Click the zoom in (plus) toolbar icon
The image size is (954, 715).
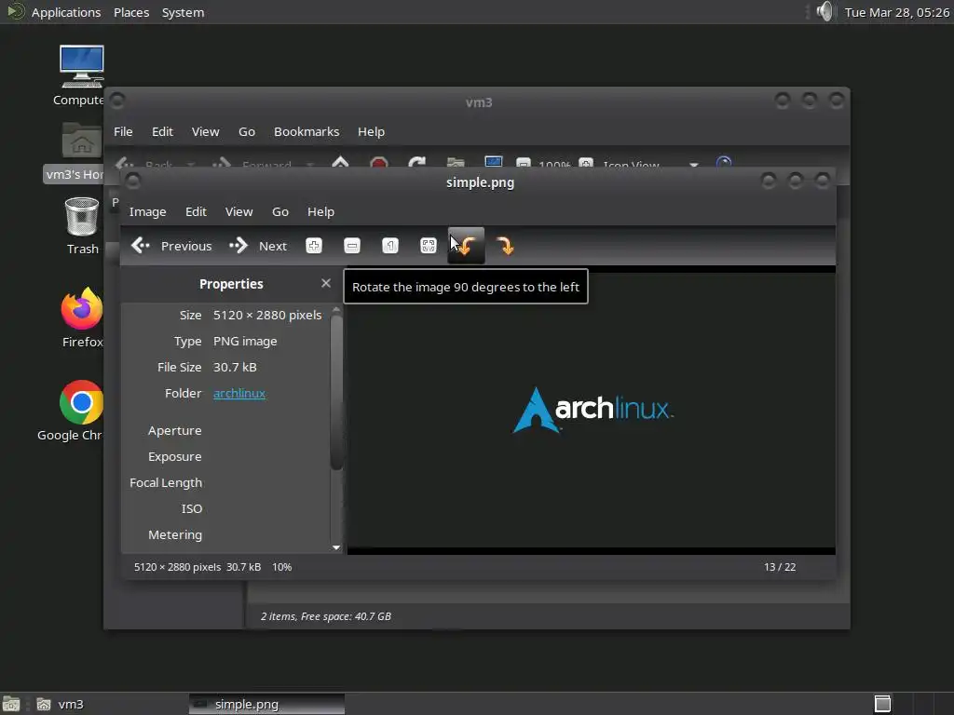coord(314,246)
